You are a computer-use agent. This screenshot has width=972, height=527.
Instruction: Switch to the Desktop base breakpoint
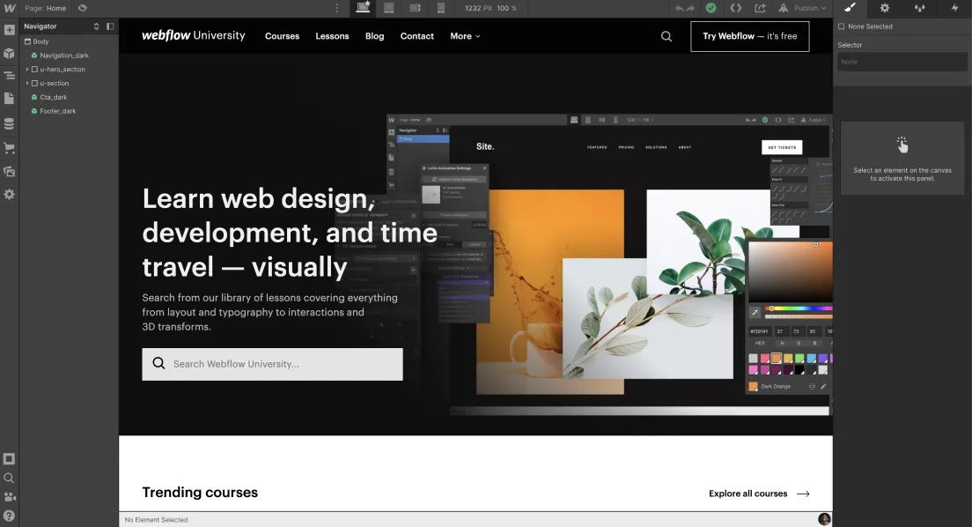point(364,7)
